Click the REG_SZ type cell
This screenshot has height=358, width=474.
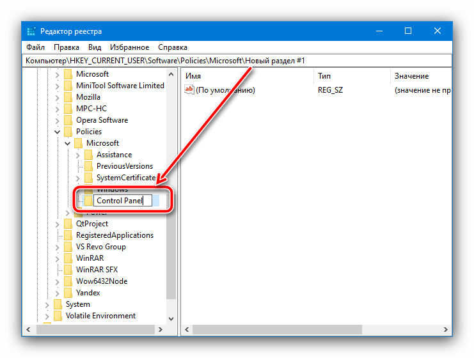pyautogui.click(x=330, y=90)
